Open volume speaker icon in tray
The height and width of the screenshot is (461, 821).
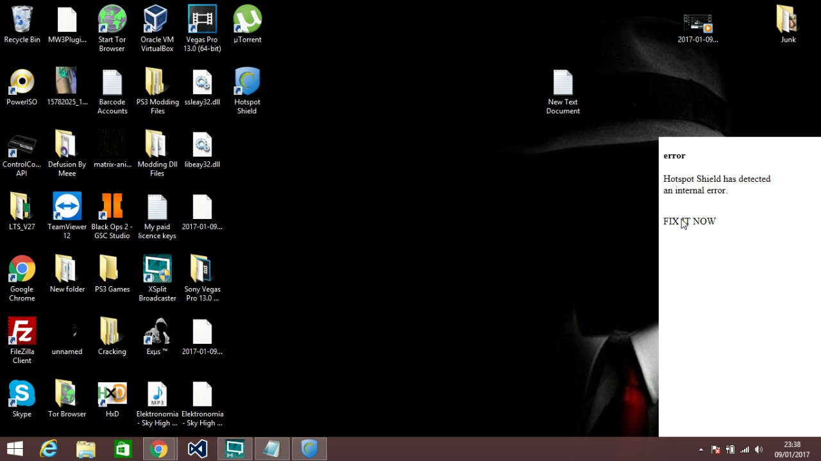coord(759,449)
